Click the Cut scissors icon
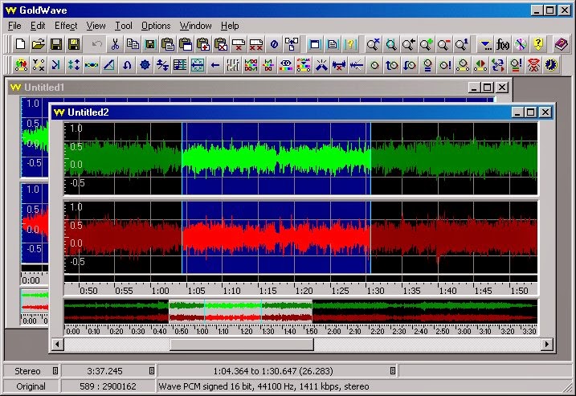Viewport: 576px width, 396px height. coord(115,44)
